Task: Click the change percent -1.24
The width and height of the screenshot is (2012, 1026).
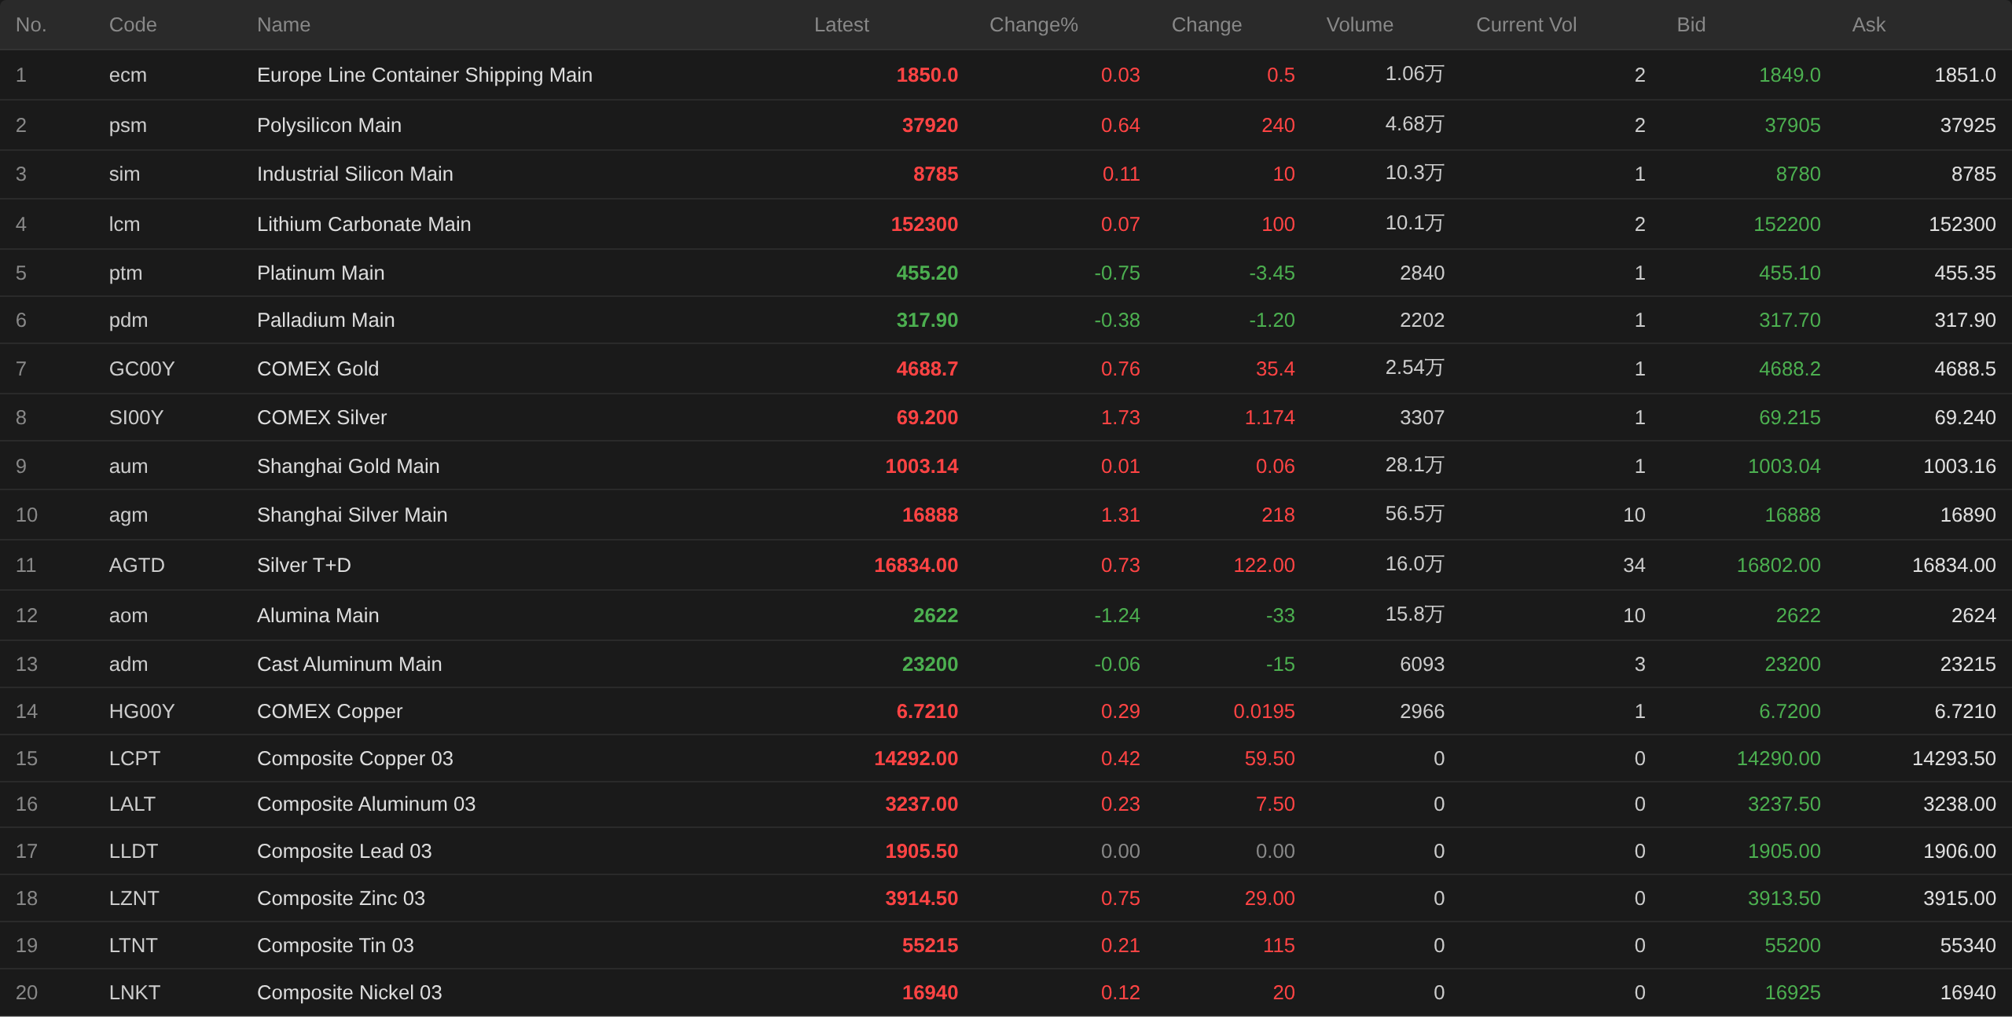Action: pyautogui.click(x=1117, y=616)
